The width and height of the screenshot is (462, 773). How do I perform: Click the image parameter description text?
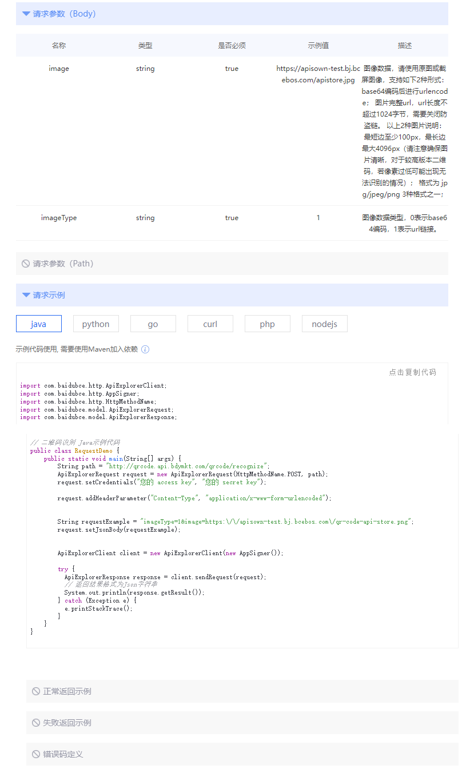click(405, 132)
